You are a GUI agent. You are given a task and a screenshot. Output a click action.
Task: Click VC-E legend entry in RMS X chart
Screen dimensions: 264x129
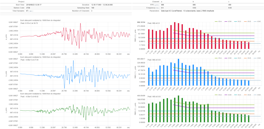pyautogui.click(x=258, y=21)
